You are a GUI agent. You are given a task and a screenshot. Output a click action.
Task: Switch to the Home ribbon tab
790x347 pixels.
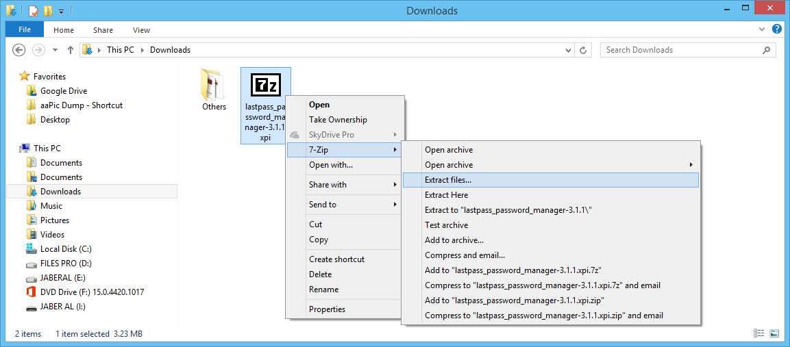click(x=64, y=30)
